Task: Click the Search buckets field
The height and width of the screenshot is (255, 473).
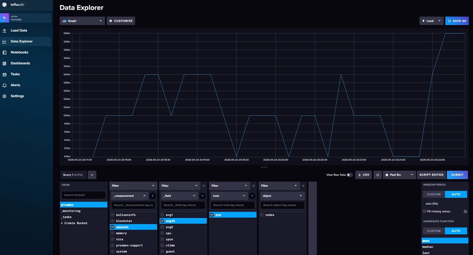Action: point(83,195)
